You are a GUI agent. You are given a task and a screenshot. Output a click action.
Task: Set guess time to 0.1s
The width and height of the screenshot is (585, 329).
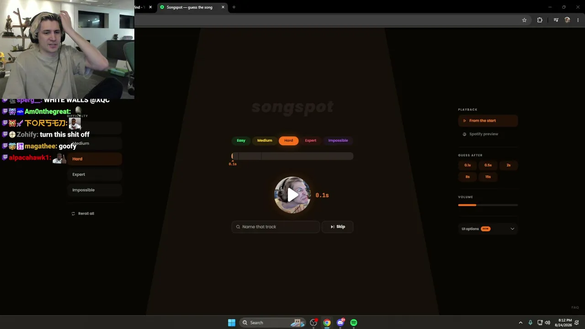(468, 165)
